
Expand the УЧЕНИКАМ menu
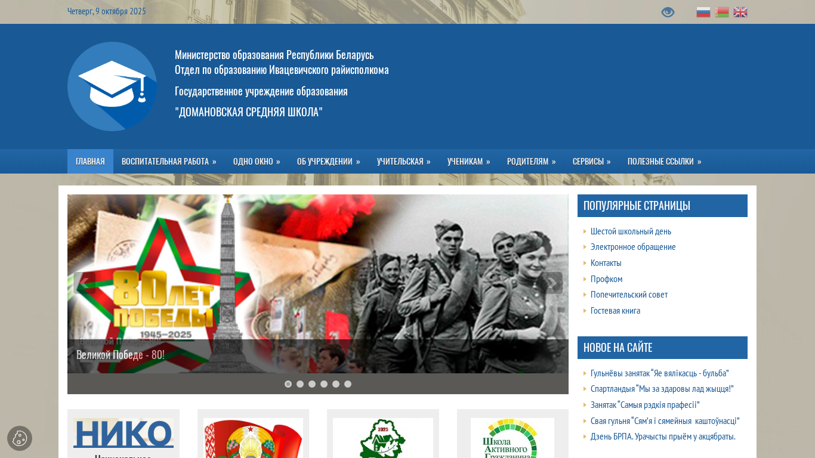(x=469, y=162)
